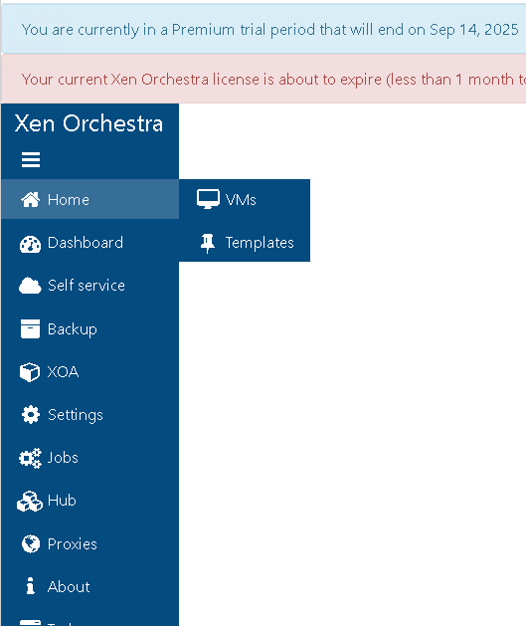This screenshot has height=626, width=526.
Task: Click the Settings gear icon
Action: click(x=31, y=415)
